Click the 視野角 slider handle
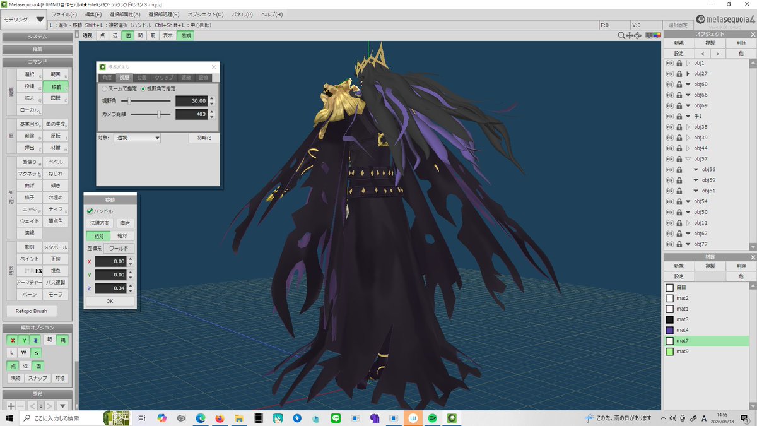The height and width of the screenshot is (426, 757). pos(129,100)
